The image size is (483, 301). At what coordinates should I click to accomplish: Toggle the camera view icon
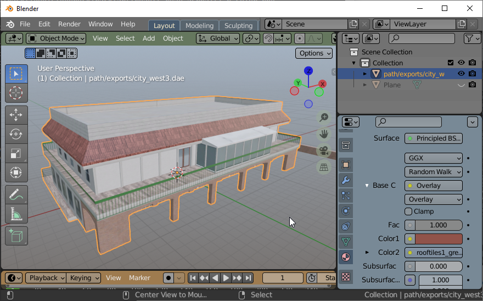(x=324, y=151)
